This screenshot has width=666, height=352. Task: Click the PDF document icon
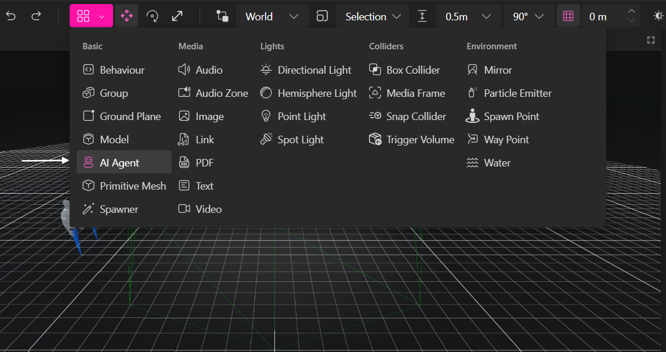[184, 162]
